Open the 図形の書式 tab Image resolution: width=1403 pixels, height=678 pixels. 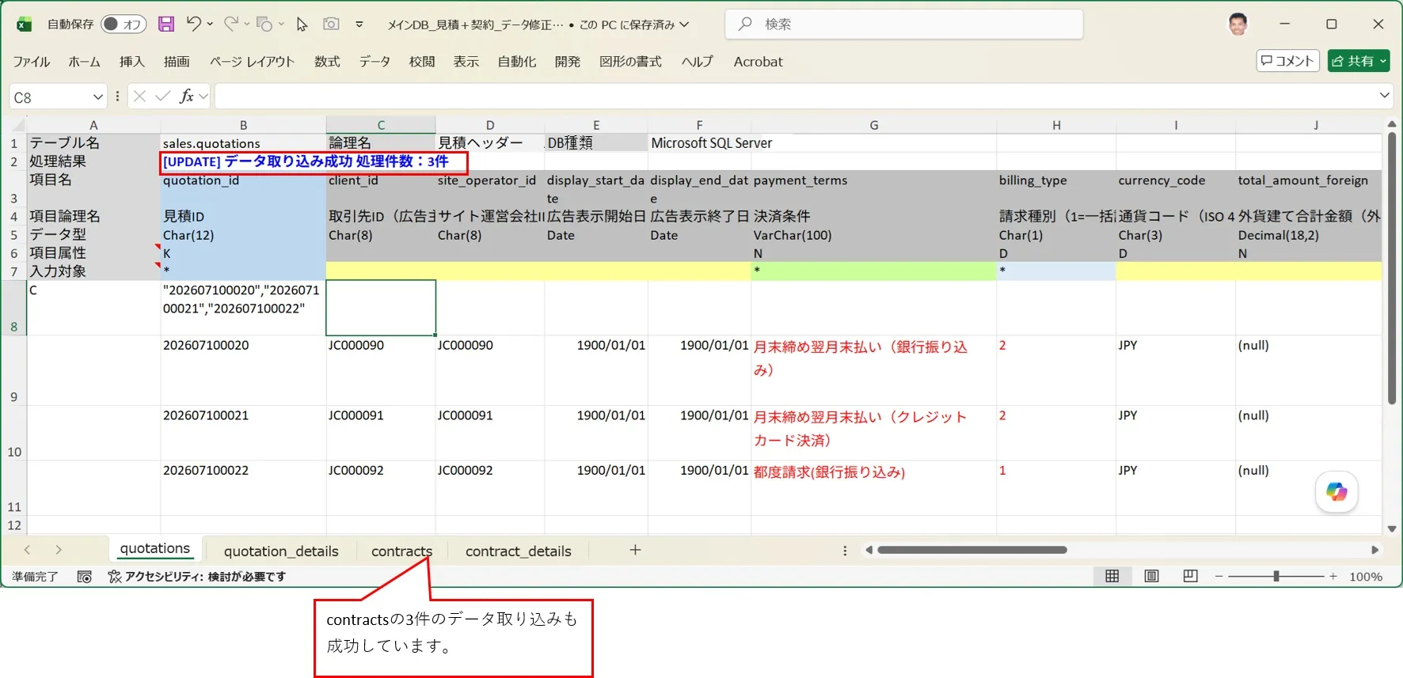tap(630, 62)
